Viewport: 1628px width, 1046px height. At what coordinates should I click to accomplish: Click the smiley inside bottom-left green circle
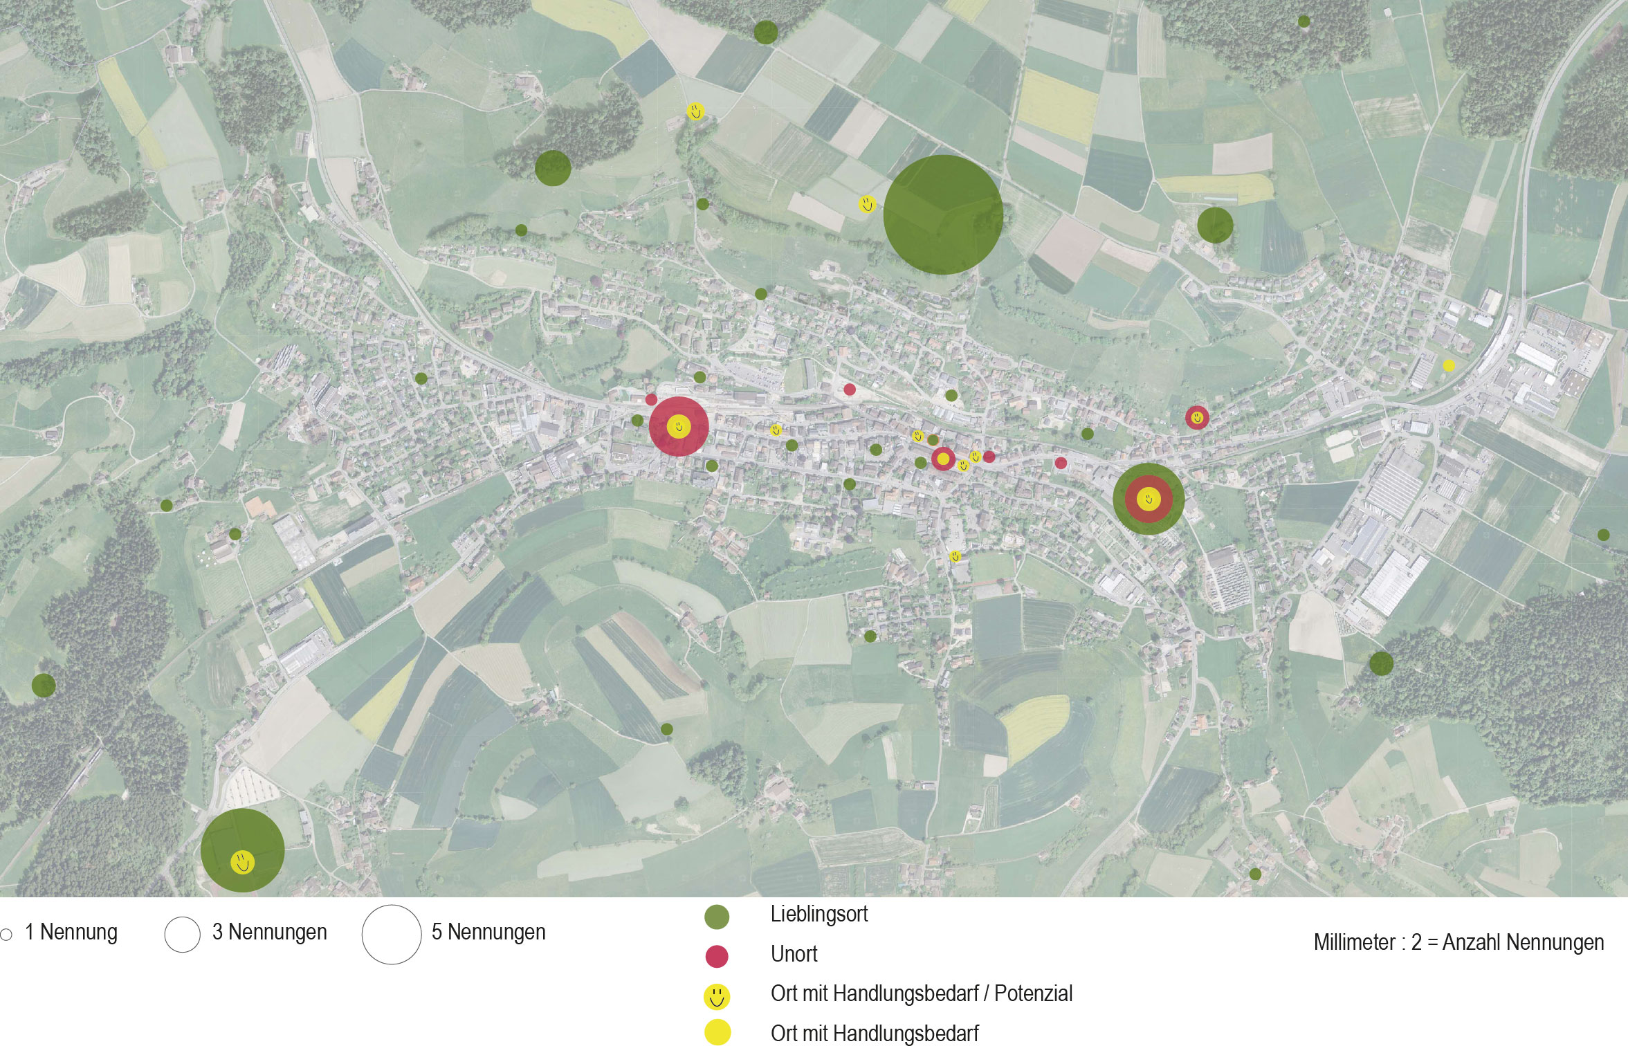coord(242,862)
